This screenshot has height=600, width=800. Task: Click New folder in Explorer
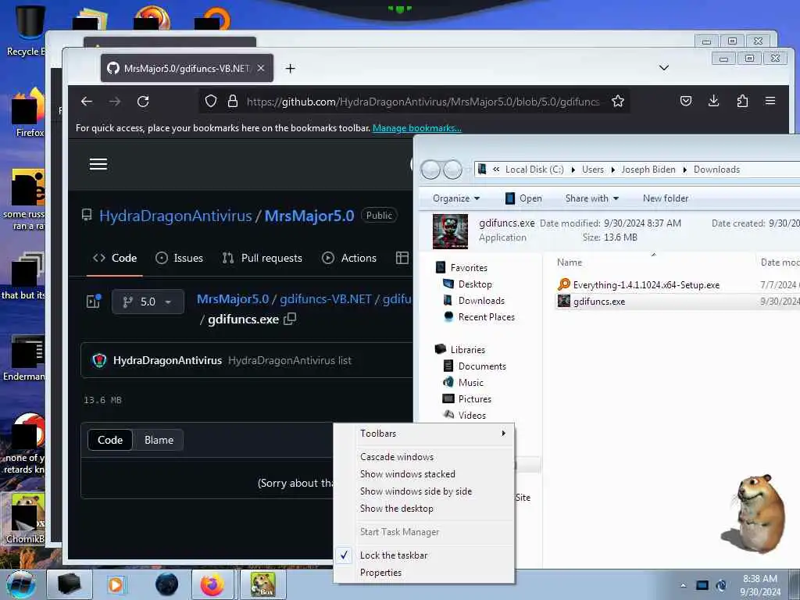[x=666, y=198]
